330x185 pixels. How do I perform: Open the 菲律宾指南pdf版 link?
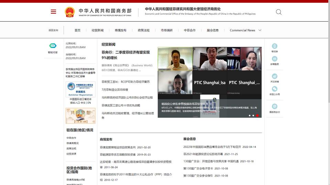pos(76,180)
